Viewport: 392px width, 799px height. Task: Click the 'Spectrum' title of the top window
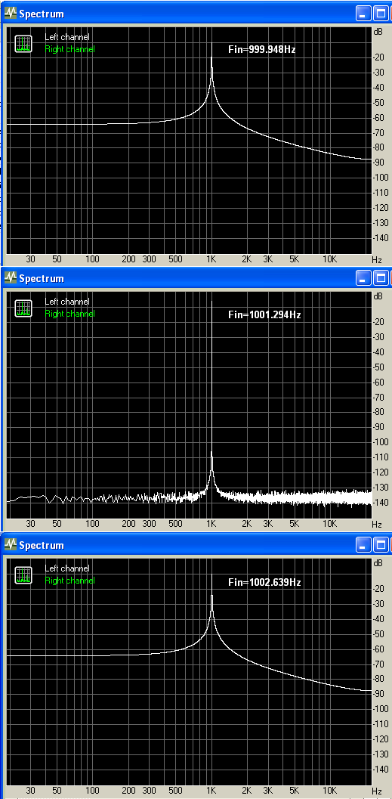(x=42, y=14)
